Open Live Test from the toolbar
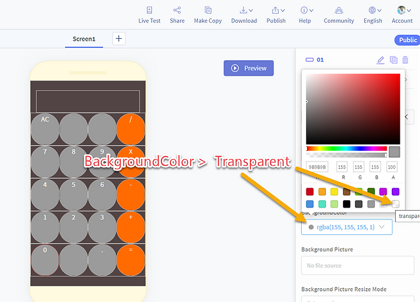 [x=149, y=15]
